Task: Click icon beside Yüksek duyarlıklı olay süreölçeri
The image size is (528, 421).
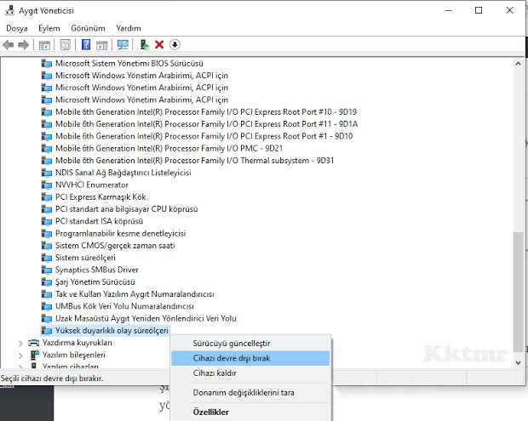Action: click(47, 331)
